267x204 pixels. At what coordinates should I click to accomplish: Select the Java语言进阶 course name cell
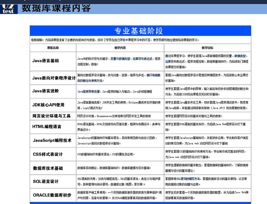pyautogui.click(x=53, y=92)
